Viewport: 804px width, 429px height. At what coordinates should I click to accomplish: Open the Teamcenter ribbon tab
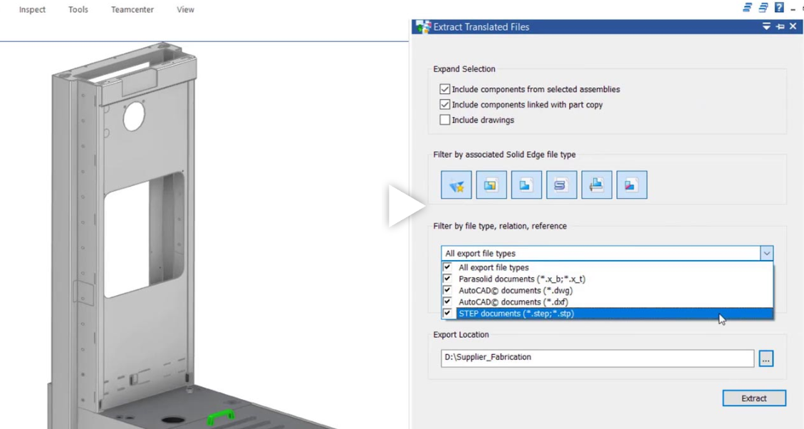pos(132,10)
